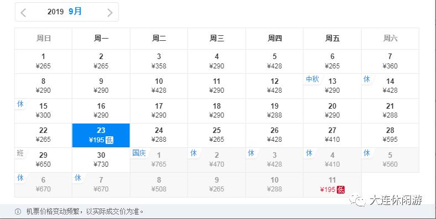Select September 1 priced ¥265
Viewport: 436px width, 219px height.
pyautogui.click(x=43, y=62)
